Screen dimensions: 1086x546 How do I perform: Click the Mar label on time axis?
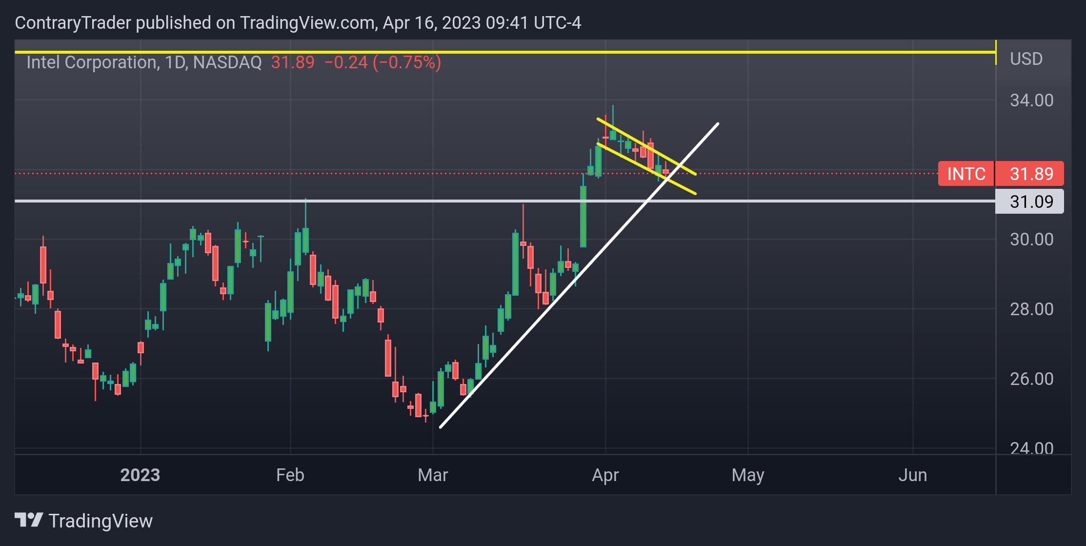click(x=433, y=475)
